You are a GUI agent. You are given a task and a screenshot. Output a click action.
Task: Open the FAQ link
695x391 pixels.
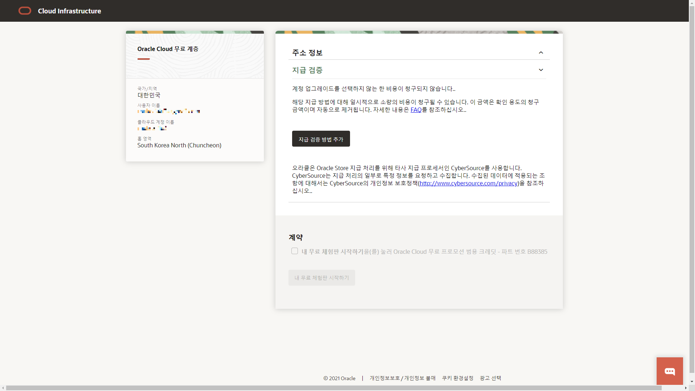pos(416,110)
